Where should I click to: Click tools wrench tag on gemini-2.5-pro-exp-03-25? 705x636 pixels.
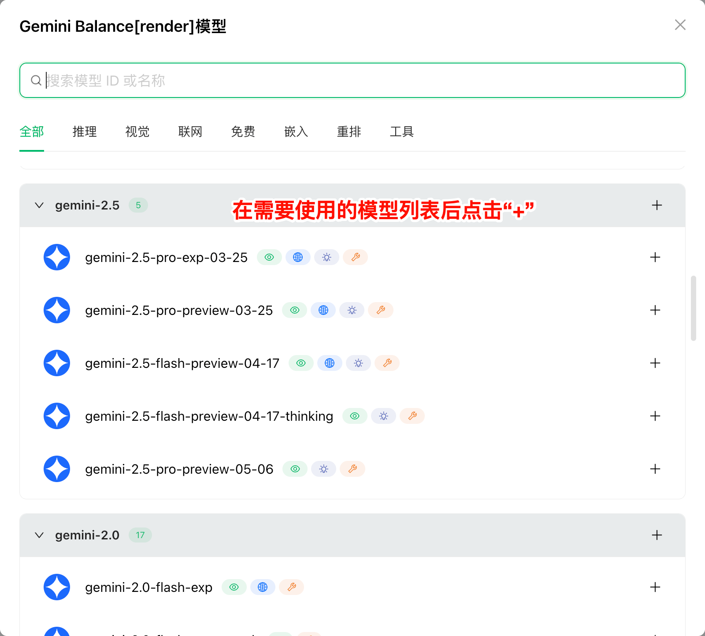356,257
